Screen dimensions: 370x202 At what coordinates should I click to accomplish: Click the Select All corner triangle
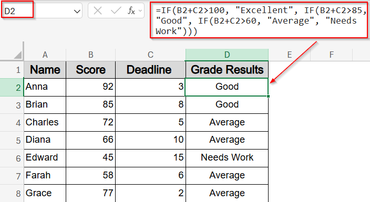point(18,55)
